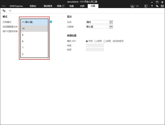Click the help question mark icon

click(152, 6)
